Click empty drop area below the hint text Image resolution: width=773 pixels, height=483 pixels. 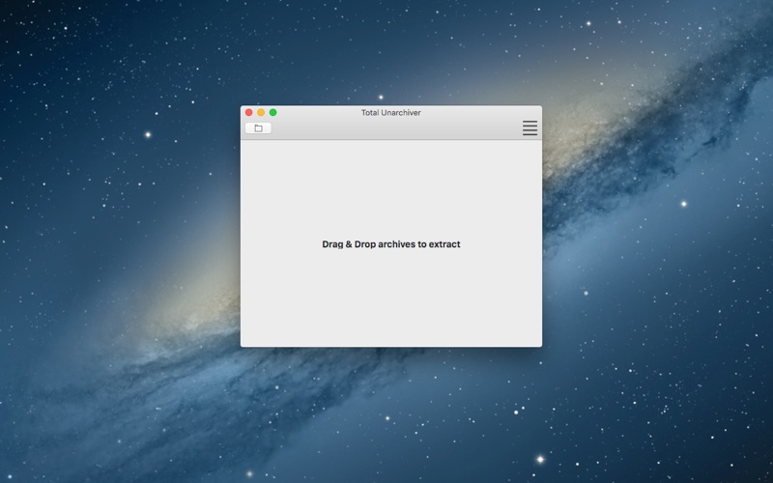[x=390, y=299]
